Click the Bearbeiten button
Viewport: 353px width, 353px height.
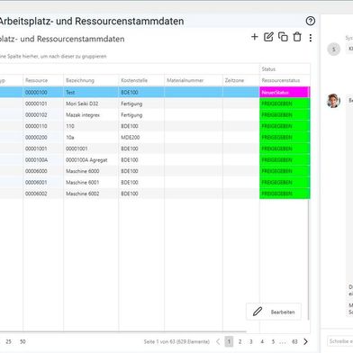[274, 312]
